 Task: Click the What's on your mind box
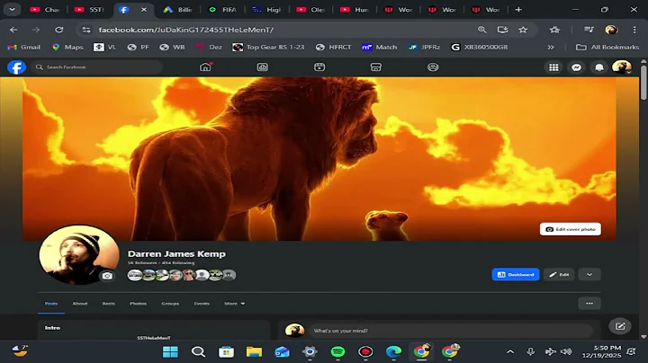[x=451, y=331]
